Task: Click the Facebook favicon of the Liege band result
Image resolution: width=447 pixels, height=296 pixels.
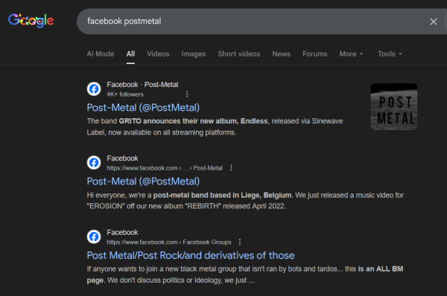Action: pyautogui.click(x=94, y=163)
